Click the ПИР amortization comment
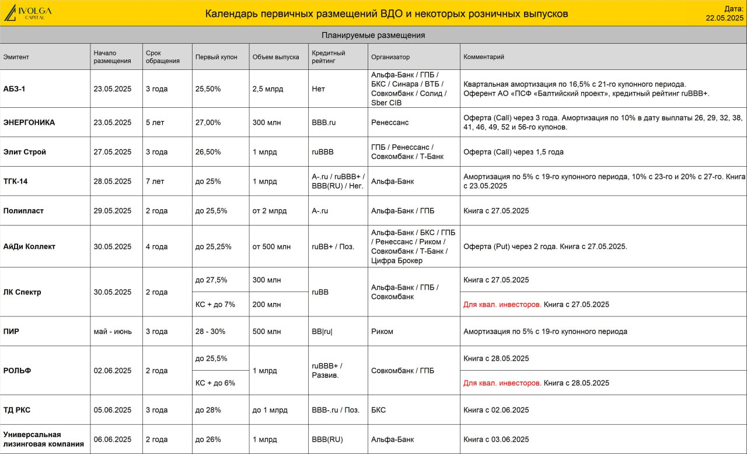This screenshot has width=747, height=454. point(545,332)
